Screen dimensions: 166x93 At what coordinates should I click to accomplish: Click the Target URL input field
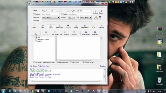click(67, 11)
